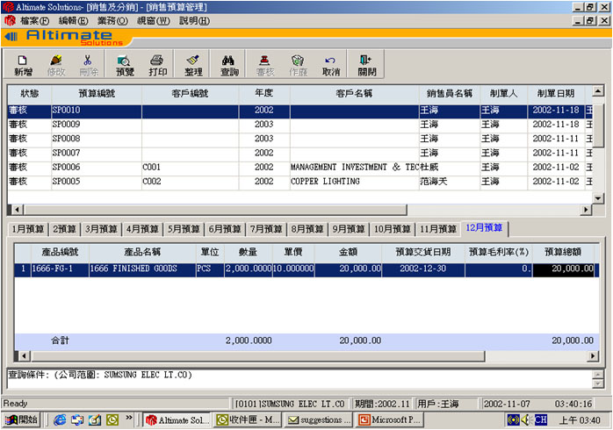Image resolution: width=613 pixels, height=430 pixels.
Task: Open the 收件匣 taskbar window
Action: 247,419
